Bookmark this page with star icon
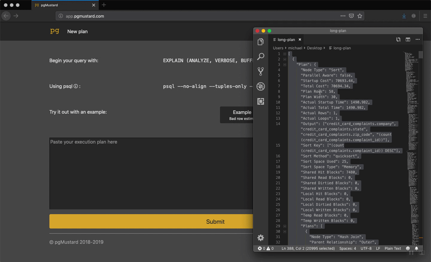431x262 pixels. (360, 16)
